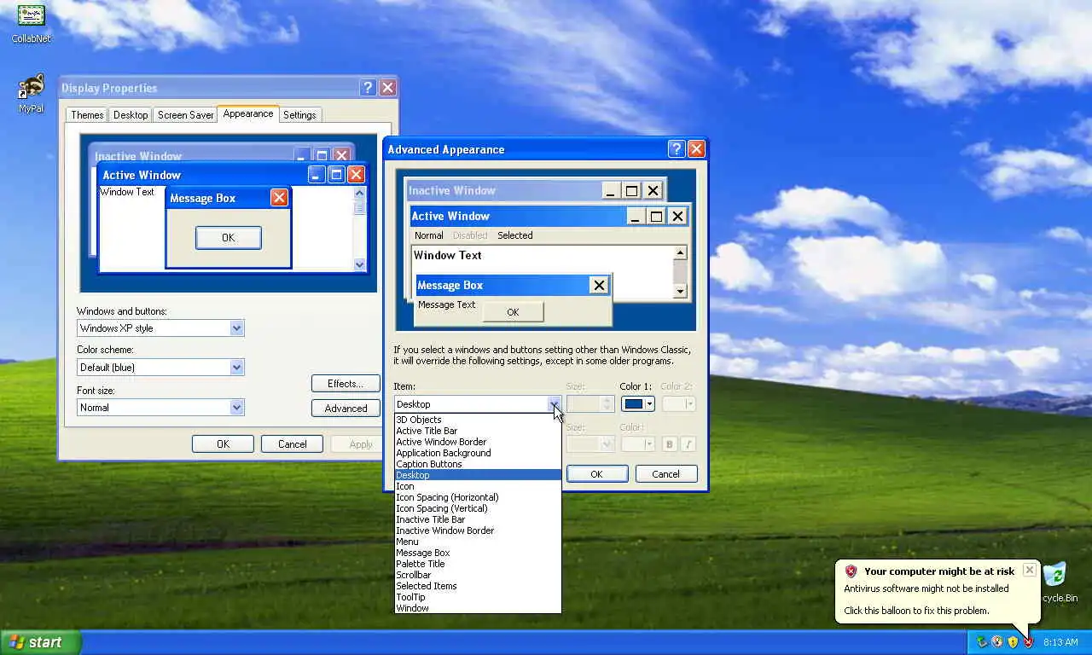The height and width of the screenshot is (655, 1092).
Task: Click the Normal menu item in preview
Action: 428,235
